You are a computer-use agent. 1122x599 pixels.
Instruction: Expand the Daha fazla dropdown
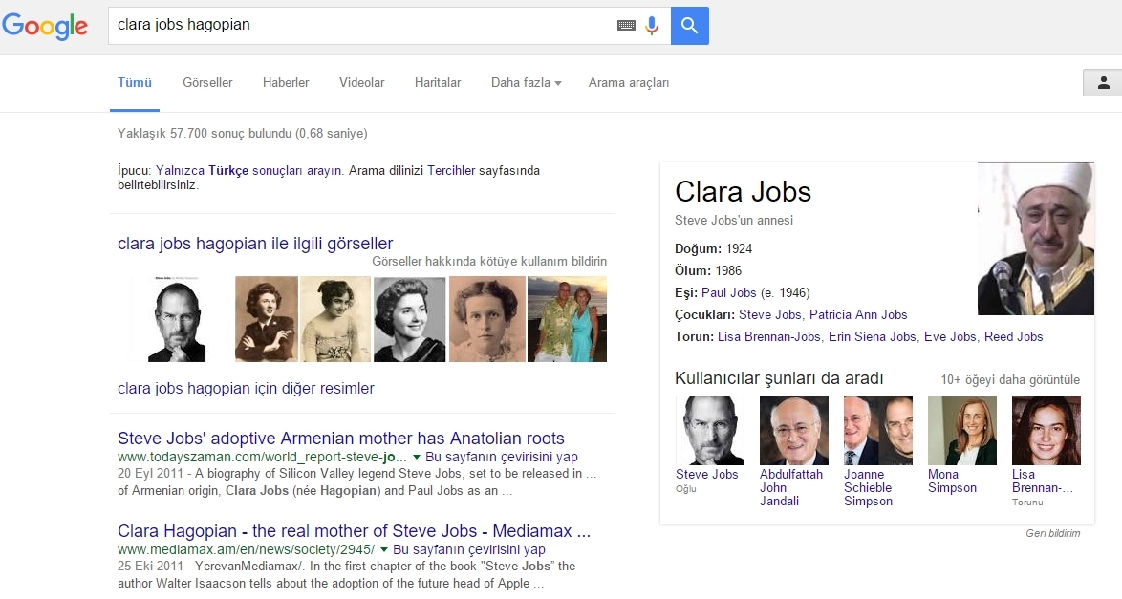pos(526,82)
